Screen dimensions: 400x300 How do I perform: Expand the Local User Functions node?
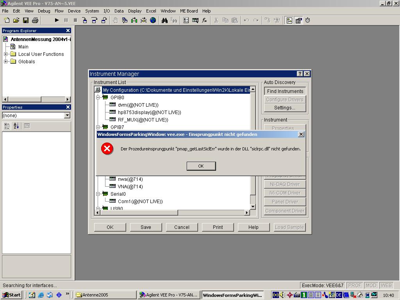6,54
